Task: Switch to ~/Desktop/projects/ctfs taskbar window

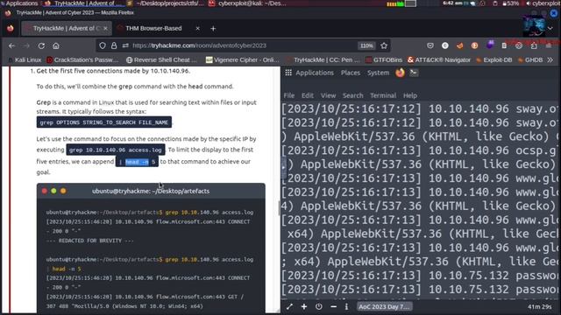Action: tap(166, 3)
